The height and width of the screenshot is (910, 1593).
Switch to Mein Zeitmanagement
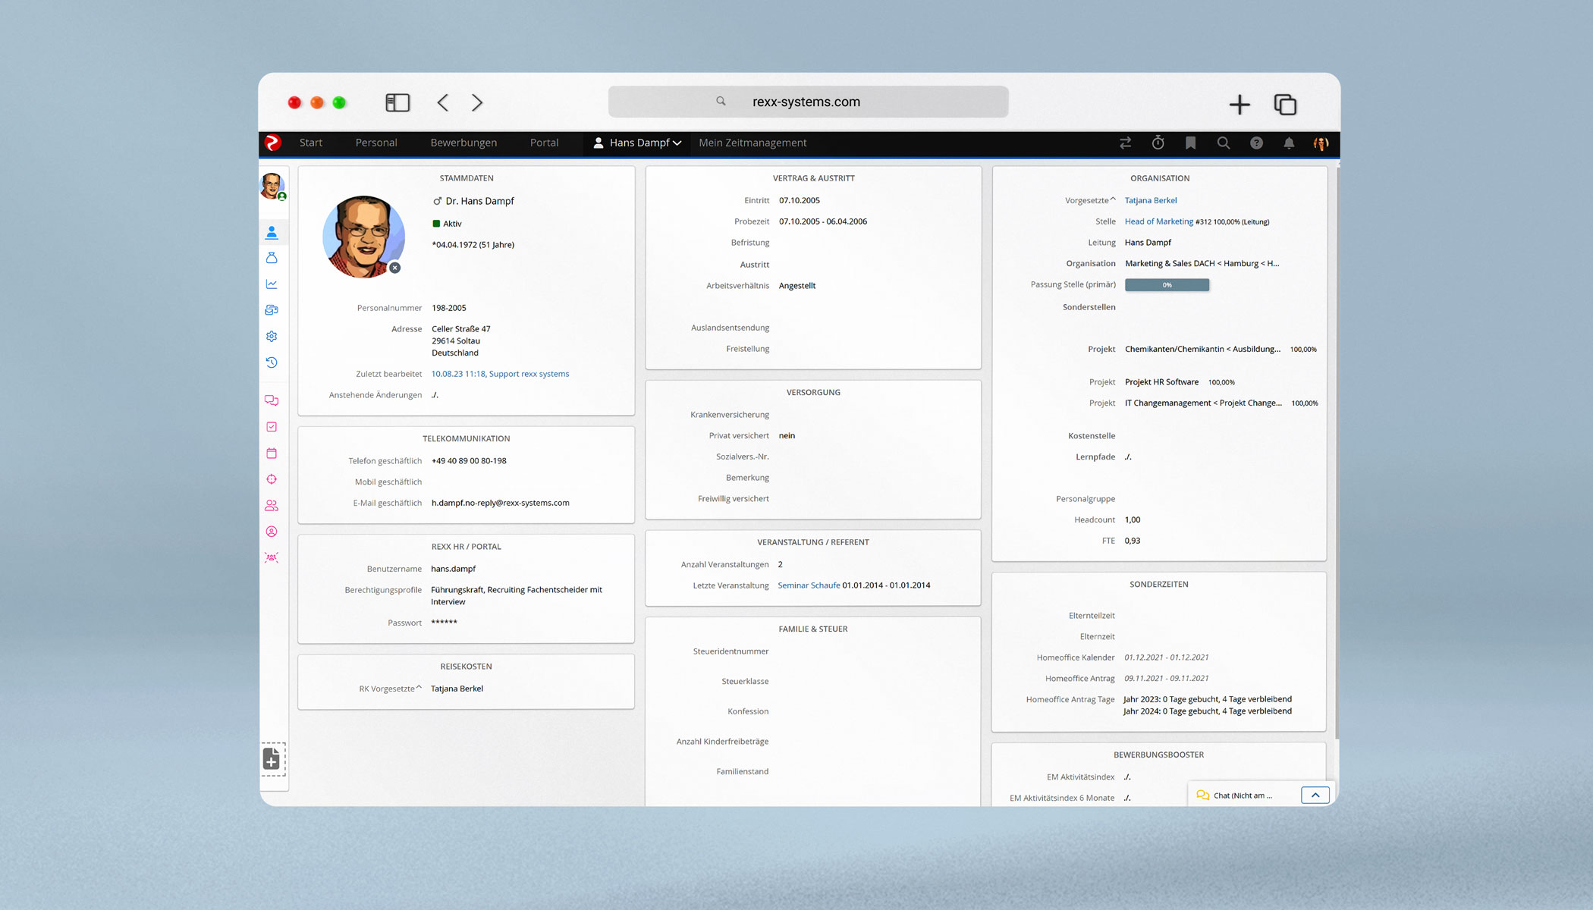[753, 143]
